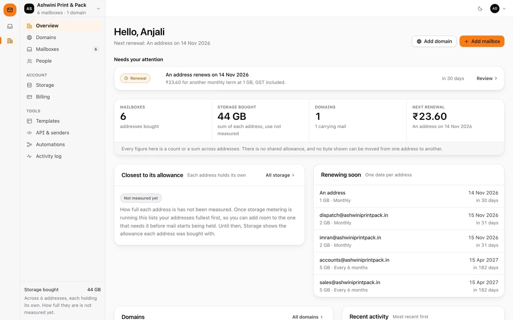Click the Domains stat card showing 1
Image resolution: width=513 pixels, height=320 pixels.
click(358, 121)
